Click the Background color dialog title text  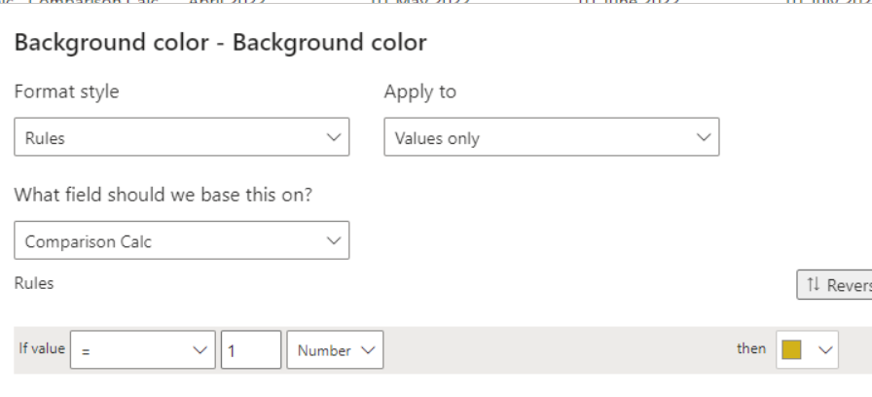(220, 42)
